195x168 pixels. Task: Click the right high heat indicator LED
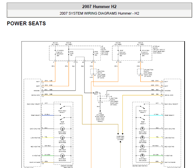[142, 156]
